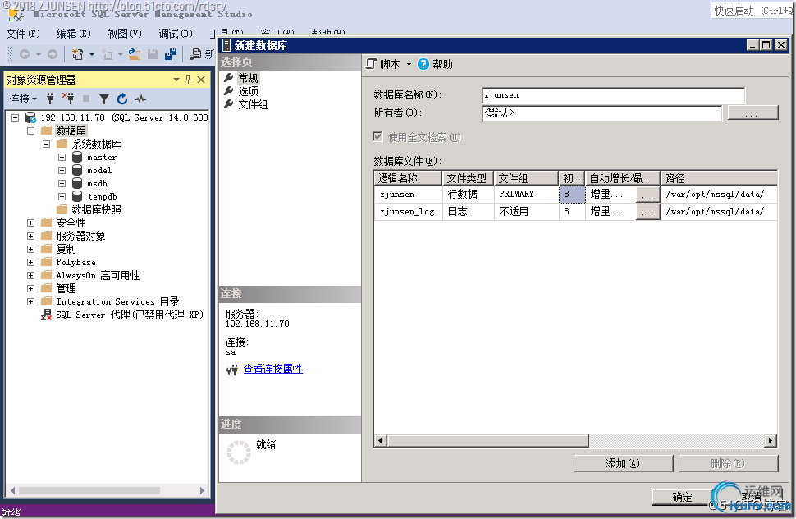Collapse the 192.168.11.70 server node
Screen dimensions: 796x519
point(16,117)
